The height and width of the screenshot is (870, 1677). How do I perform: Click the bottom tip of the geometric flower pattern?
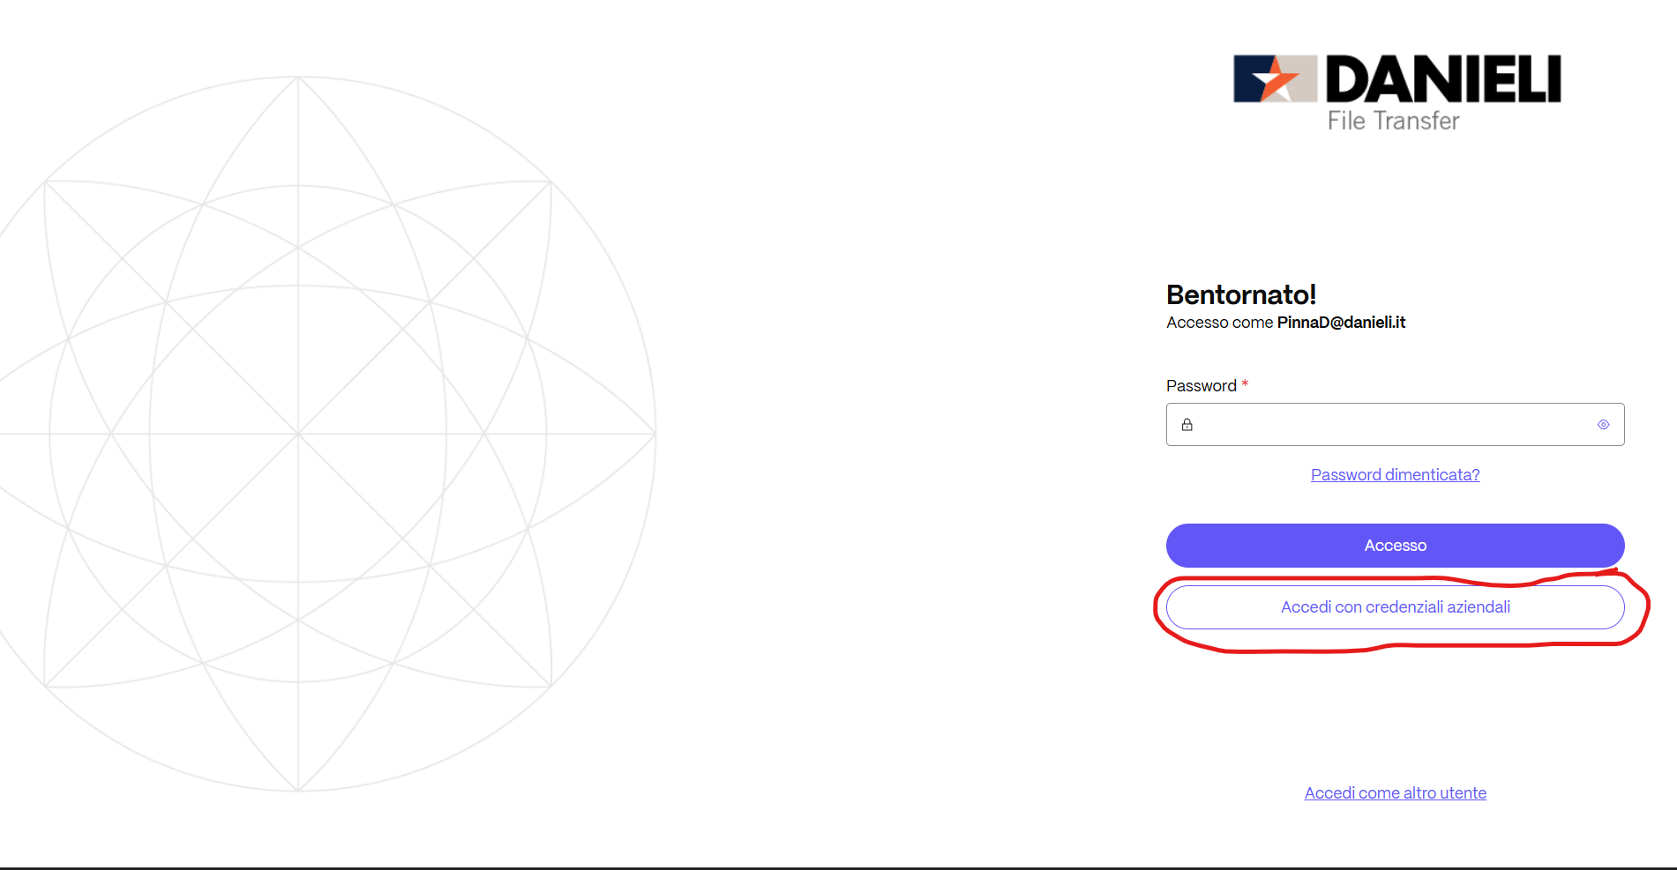coord(298,790)
